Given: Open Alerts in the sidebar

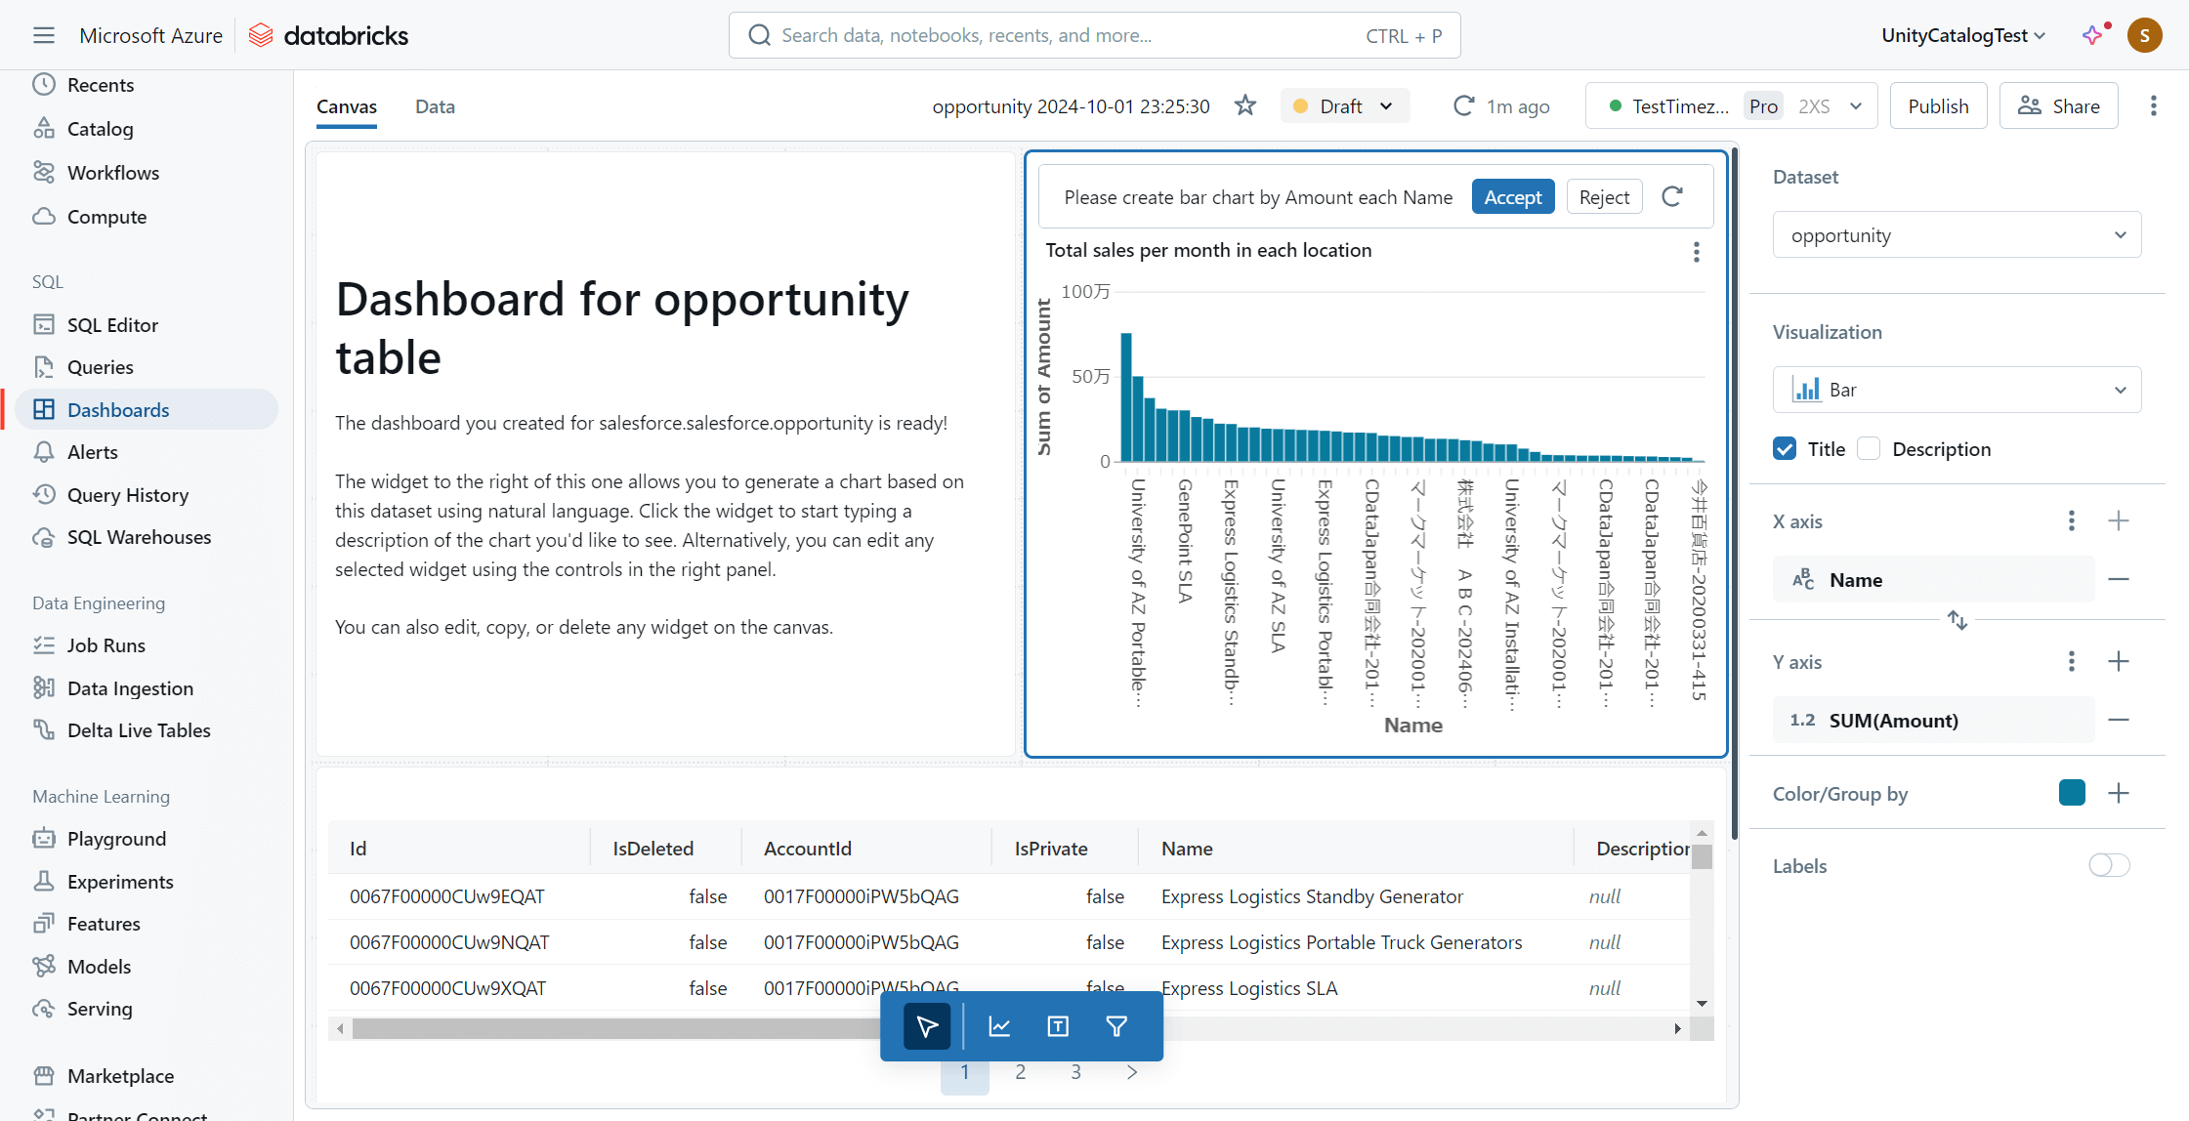Looking at the screenshot, I should (92, 452).
